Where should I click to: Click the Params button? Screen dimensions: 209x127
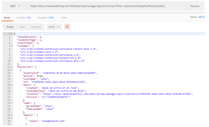tap(195, 6)
